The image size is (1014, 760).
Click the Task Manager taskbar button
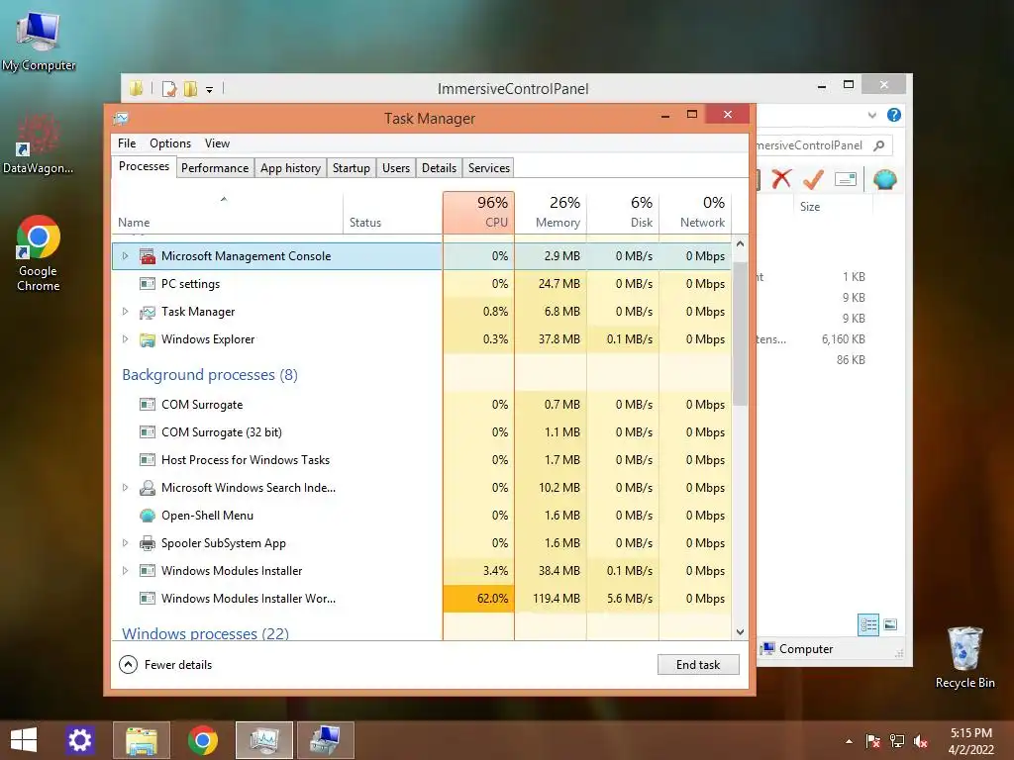pos(263,740)
